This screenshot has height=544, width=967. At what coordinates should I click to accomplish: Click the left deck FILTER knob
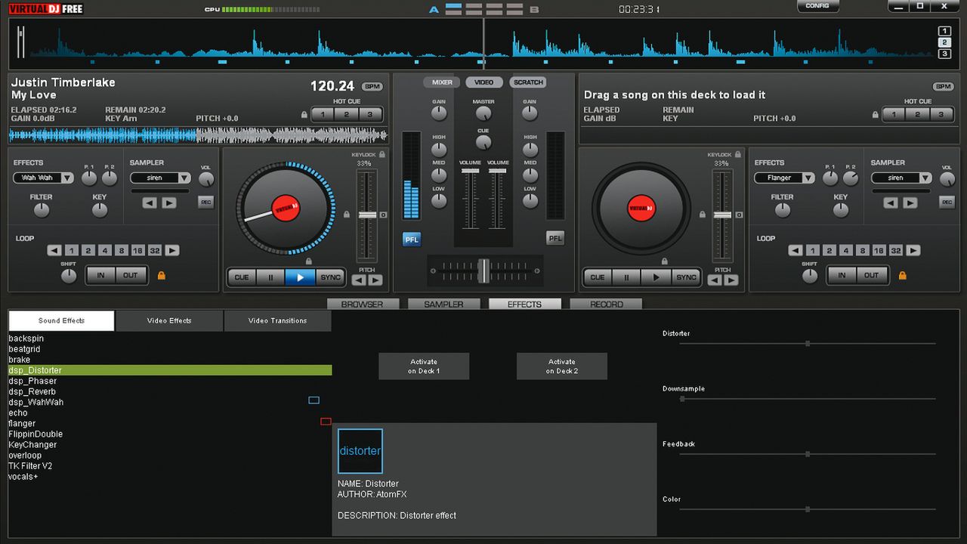point(41,210)
